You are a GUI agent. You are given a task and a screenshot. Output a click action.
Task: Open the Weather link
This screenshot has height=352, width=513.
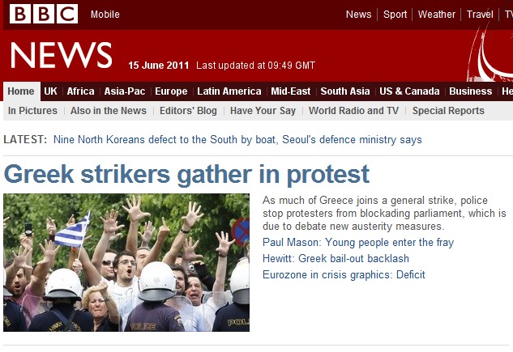[437, 15]
